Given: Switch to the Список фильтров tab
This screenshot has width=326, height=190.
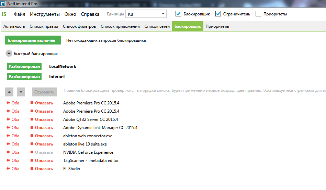Looking at the screenshot, I should click(x=79, y=26).
